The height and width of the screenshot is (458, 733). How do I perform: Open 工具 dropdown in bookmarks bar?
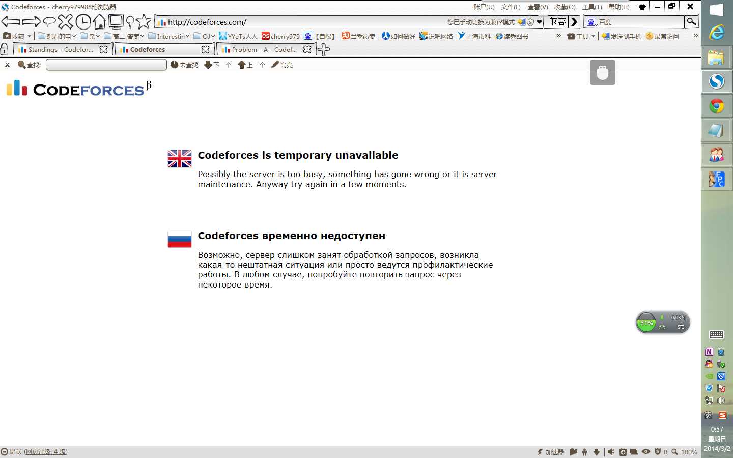pos(581,36)
